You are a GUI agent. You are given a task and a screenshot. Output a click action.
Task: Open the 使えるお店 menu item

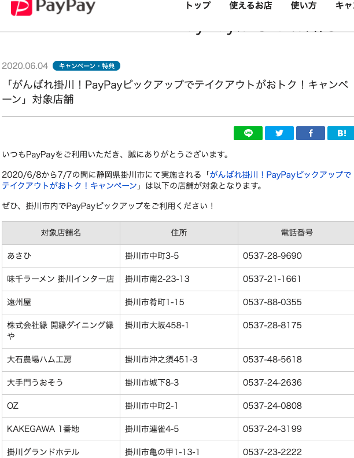pyautogui.click(x=250, y=5)
